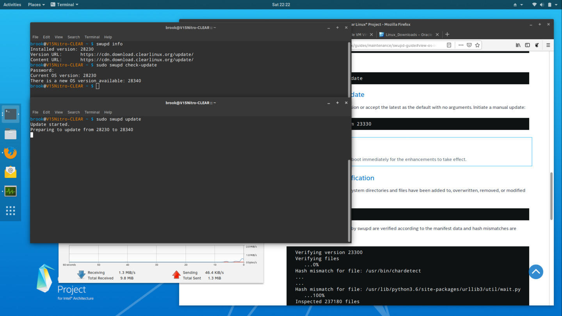This screenshot has height=316, width=562.
Task: Click 'There is a new OS version available' line
Action: (85, 81)
